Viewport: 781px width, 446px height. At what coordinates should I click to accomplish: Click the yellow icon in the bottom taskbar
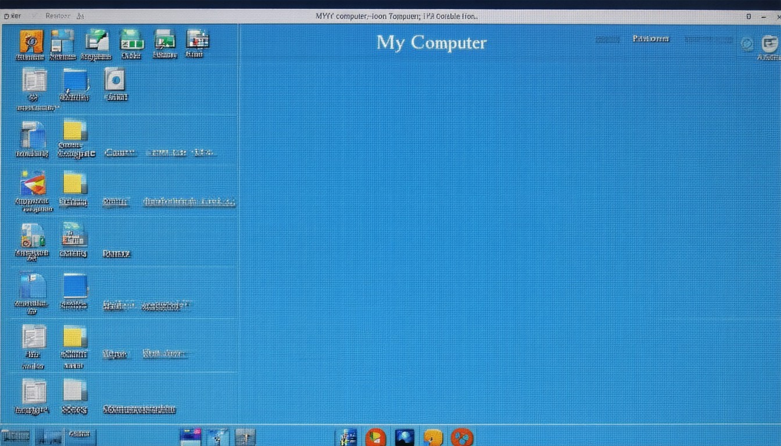(x=433, y=437)
